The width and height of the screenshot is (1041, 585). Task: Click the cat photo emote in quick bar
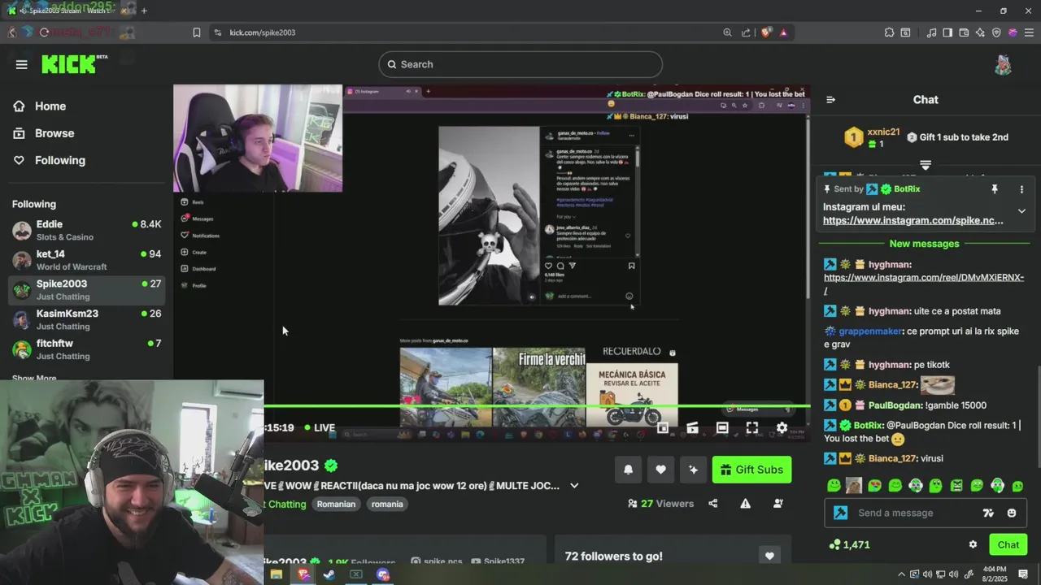854,486
